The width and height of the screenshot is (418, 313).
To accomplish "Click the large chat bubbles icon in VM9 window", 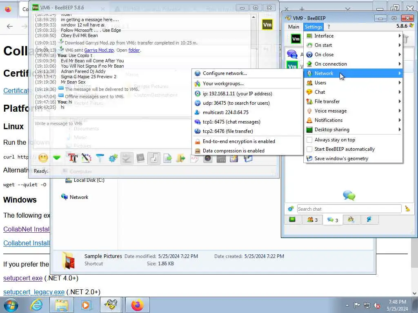I will click(349, 196).
